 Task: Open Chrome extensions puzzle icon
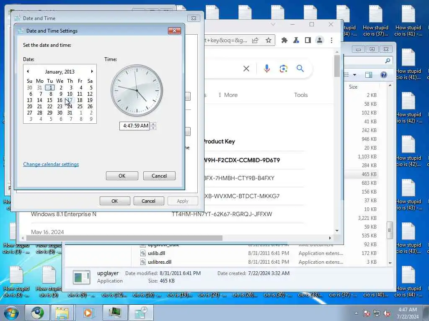click(x=284, y=41)
